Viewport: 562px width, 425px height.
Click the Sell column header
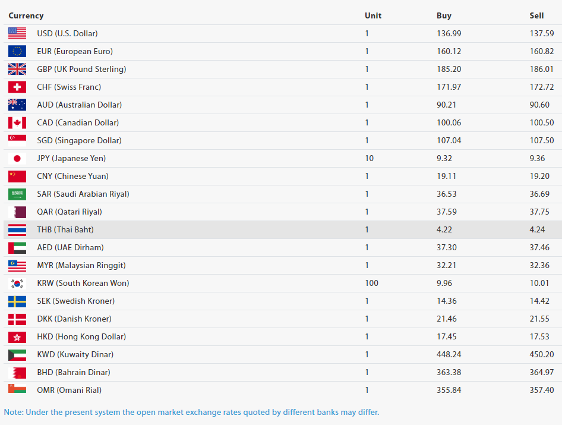coord(536,16)
